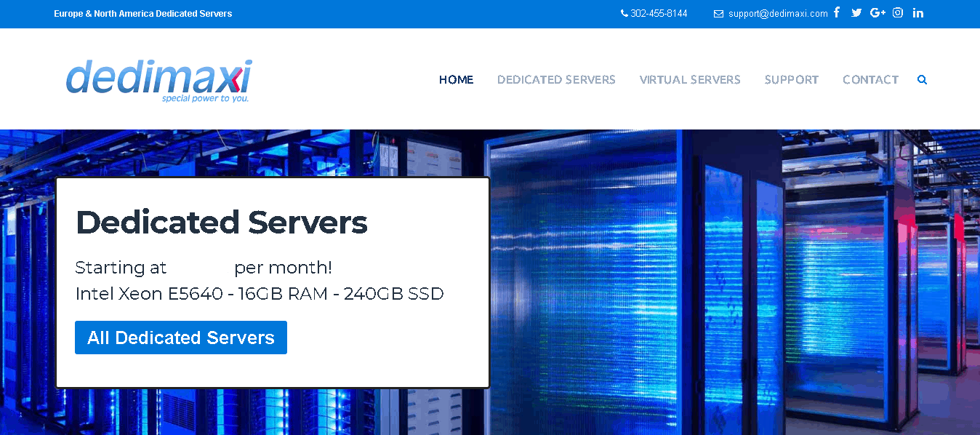Click the 'Starting at' text
The image size is (980, 435).
pos(121,268)
